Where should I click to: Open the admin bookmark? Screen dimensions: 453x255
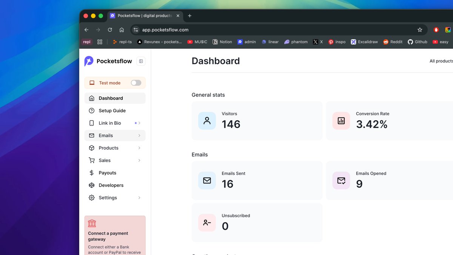tap(247, 42)
